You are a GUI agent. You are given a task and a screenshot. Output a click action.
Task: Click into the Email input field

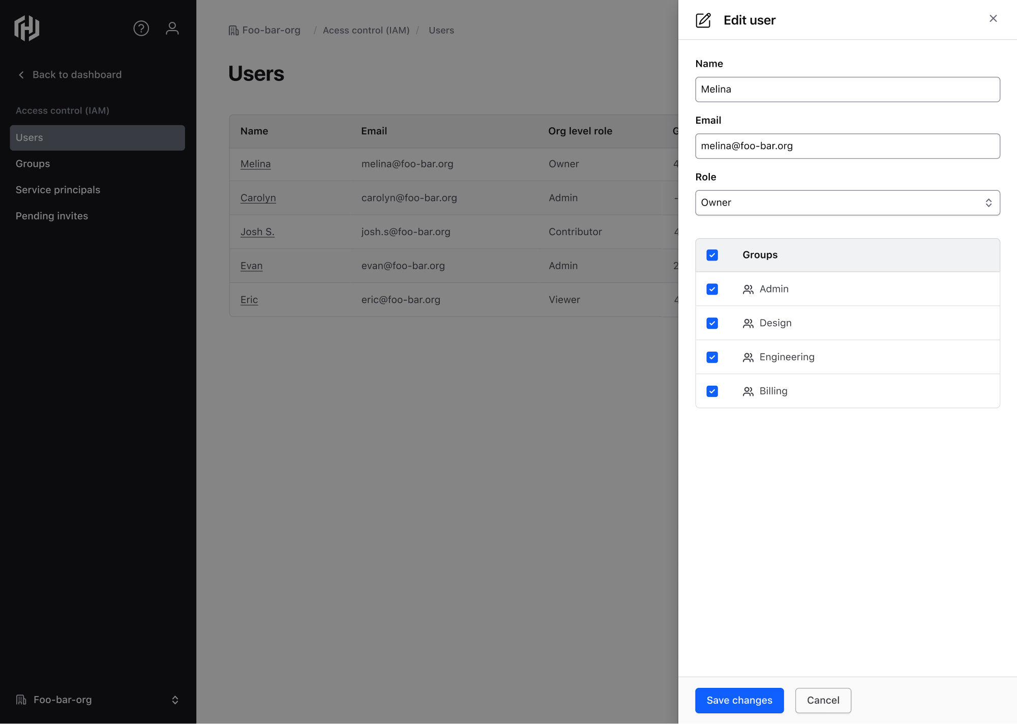click(847, 146)
